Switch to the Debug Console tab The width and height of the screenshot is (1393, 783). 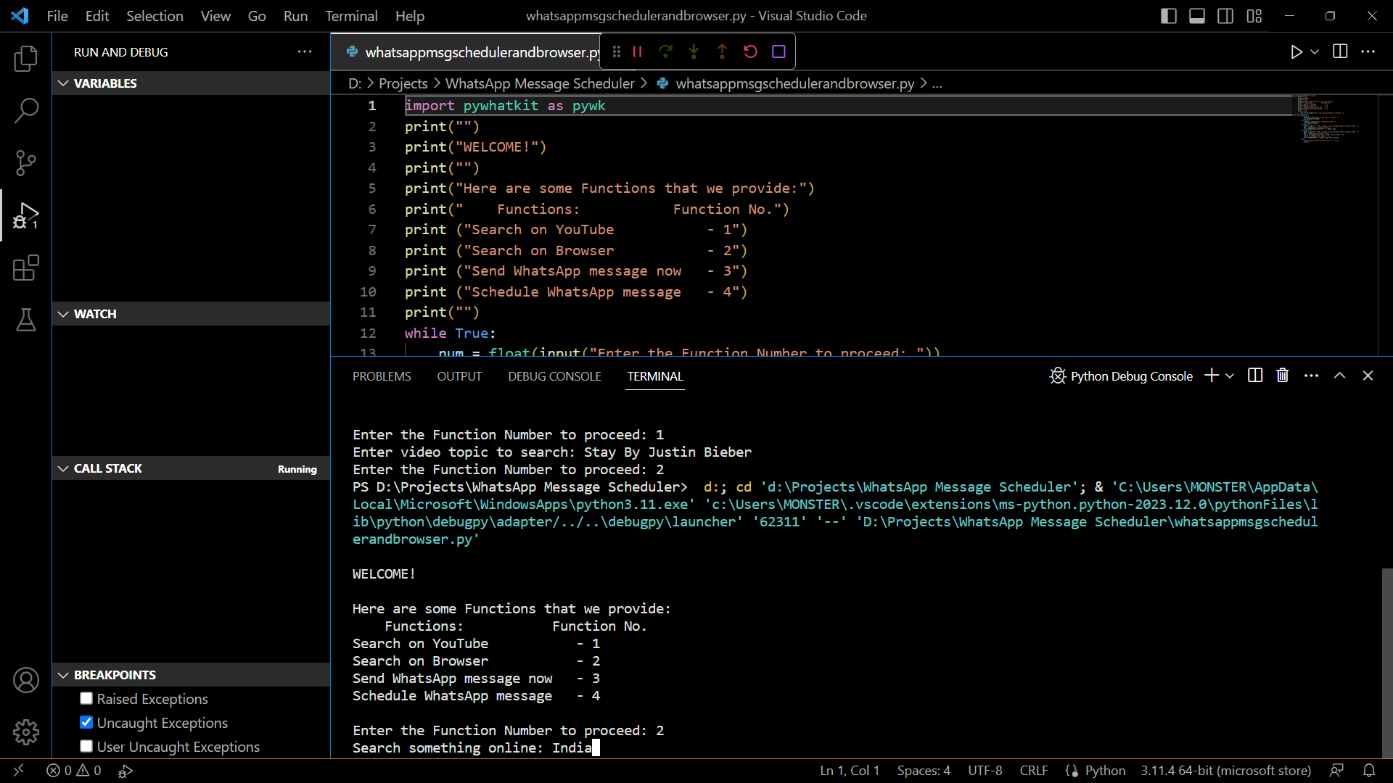point(554,376)
